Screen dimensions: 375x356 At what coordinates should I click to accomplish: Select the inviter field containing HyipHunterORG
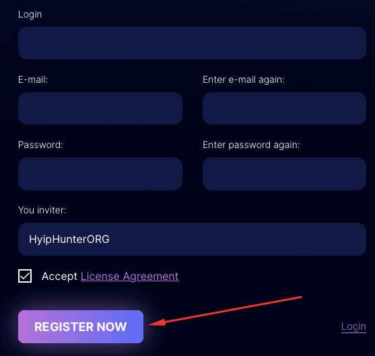[x=192, y=239]
